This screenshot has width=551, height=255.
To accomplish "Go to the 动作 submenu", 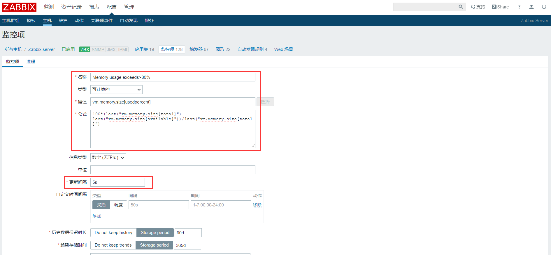I will pos(79,21).
